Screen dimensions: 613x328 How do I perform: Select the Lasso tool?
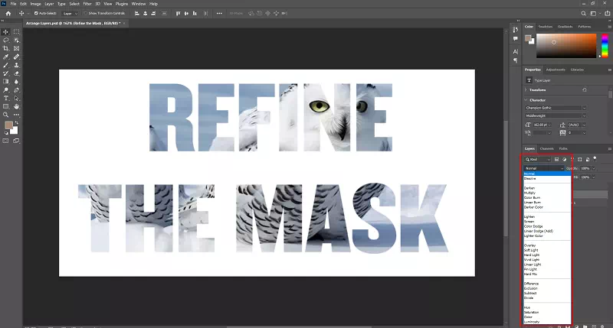pyautogui.click(x=6, y=41)
